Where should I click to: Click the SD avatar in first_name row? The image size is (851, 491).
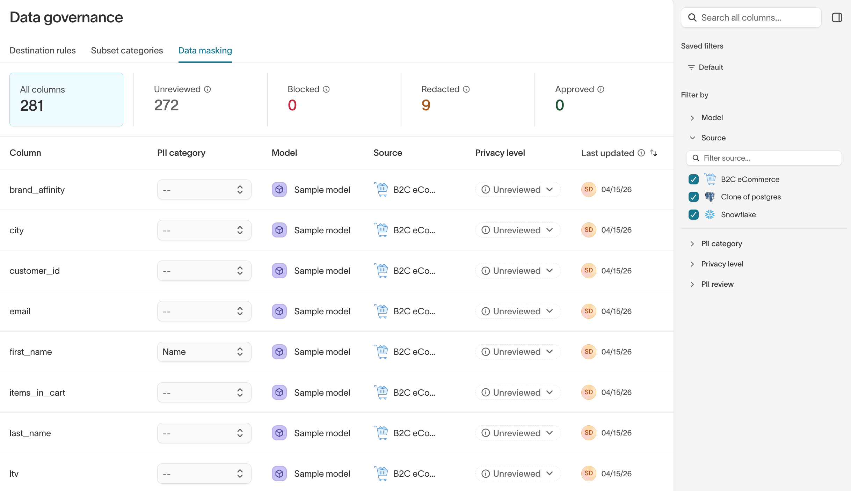589,352
